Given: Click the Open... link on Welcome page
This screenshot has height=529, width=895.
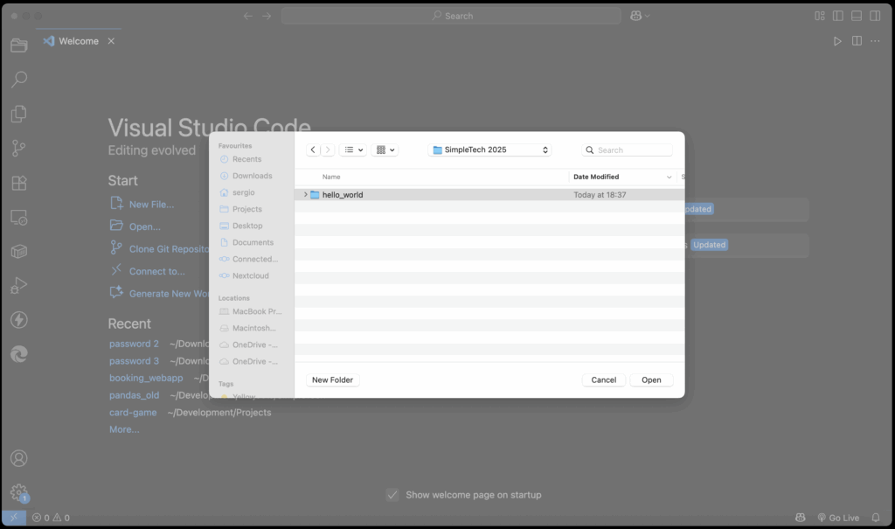Looking at the screenshot, I should (x=144, y=226).
